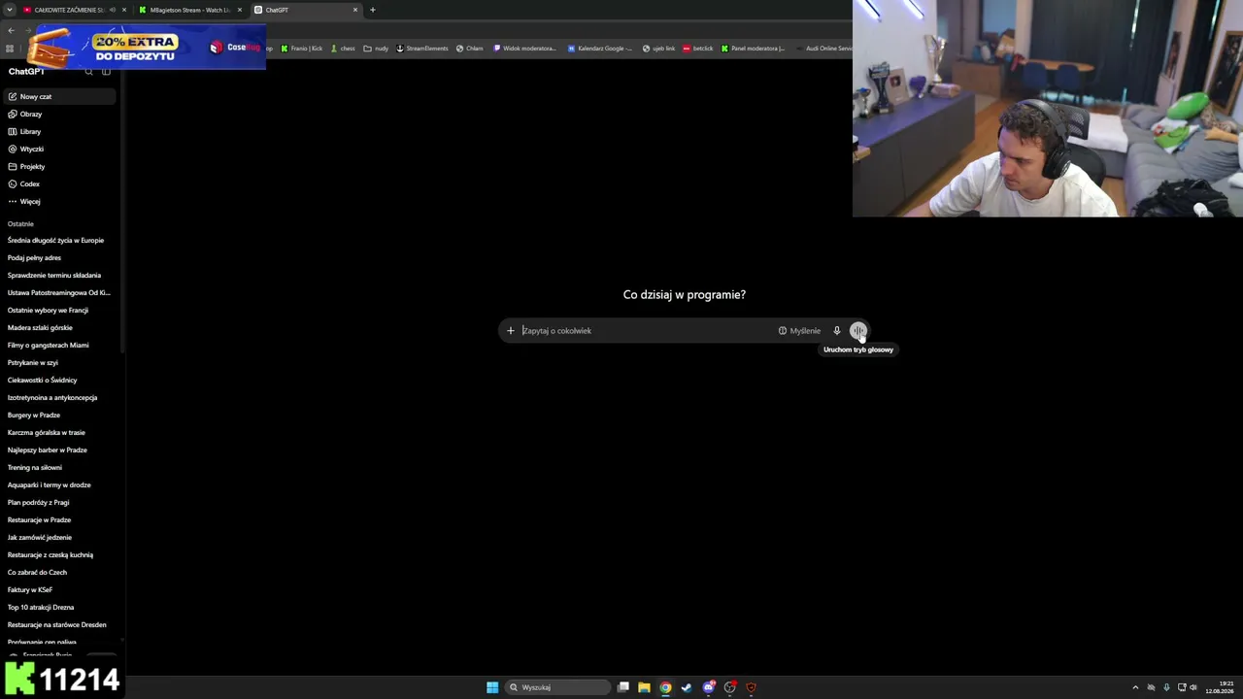1243x699 pixels.
Task: Start a new chat via Nowy czat
Action: 59,97
